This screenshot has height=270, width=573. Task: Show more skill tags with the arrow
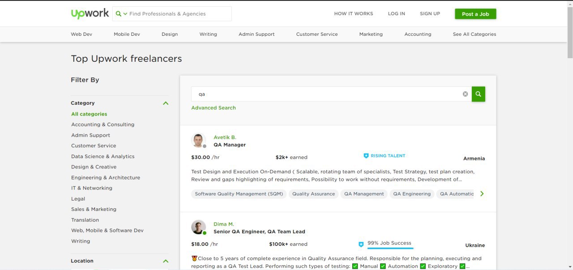tap(482, 194)
